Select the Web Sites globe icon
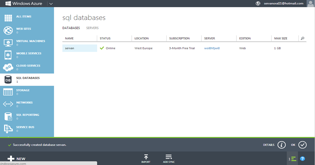The height and width of the screenshot is (165, 315). click(x=8, y=30)
